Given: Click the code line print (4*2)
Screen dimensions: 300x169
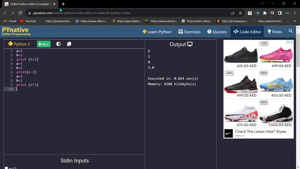Looking at the screenshot, I should tap(27, 84).
